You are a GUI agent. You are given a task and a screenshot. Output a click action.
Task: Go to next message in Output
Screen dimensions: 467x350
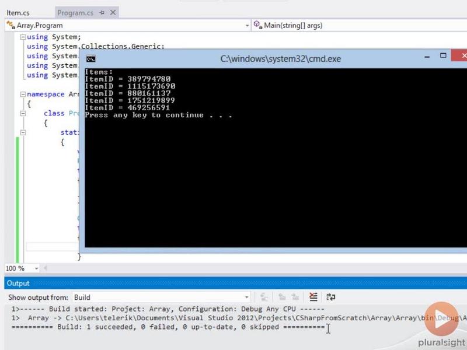click(295, 297)
